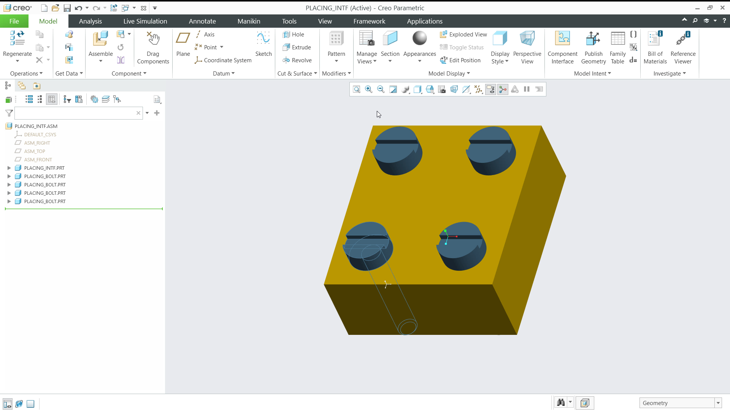Toggle spin center display in graphics toolbar
Viewport: 730px width, 410px height.
pos(503,89)
